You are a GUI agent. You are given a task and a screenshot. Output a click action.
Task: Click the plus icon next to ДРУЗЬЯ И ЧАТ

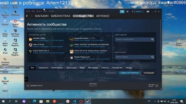[x=157, y=86]
